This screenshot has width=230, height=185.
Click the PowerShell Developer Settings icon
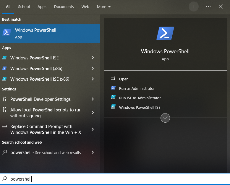4,99
